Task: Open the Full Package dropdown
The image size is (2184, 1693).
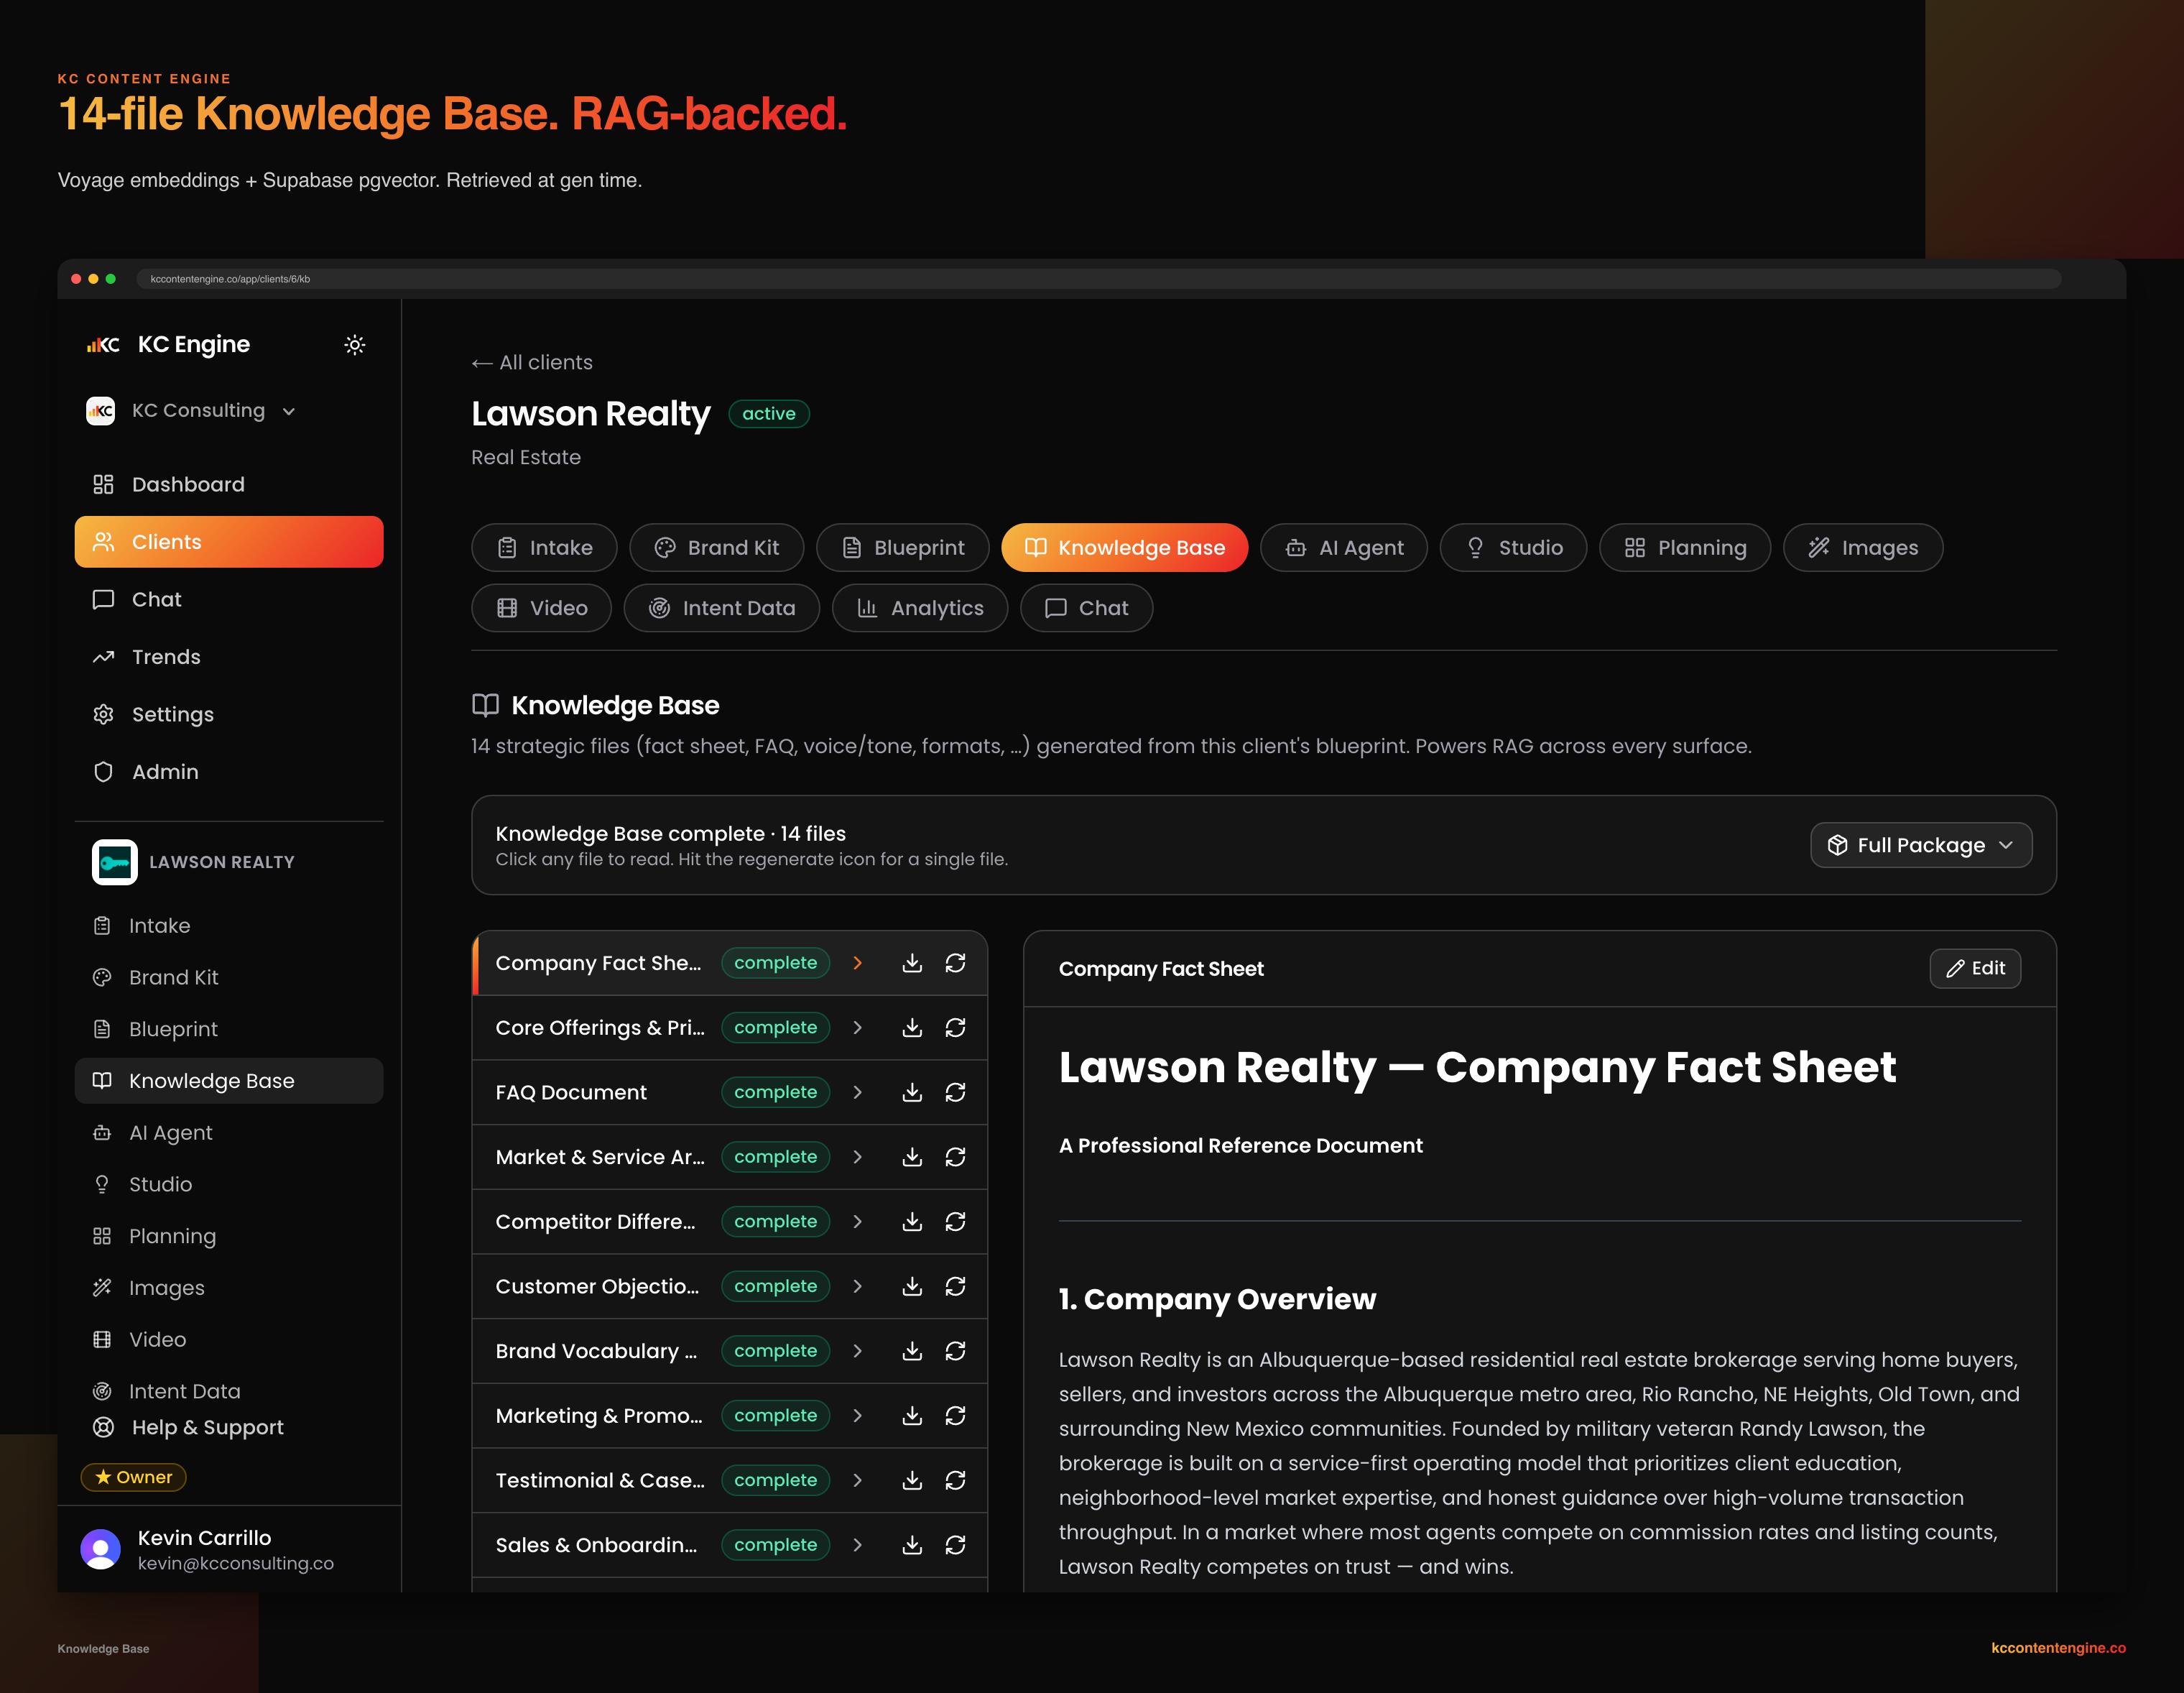Action: [x=1920, y=845]
